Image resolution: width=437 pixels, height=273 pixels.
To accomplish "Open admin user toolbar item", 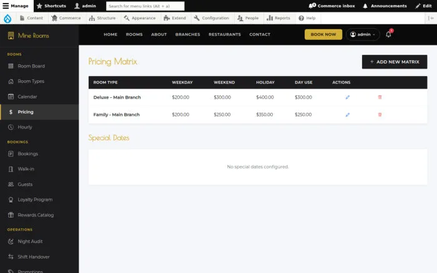I will [x=86, y=6].
